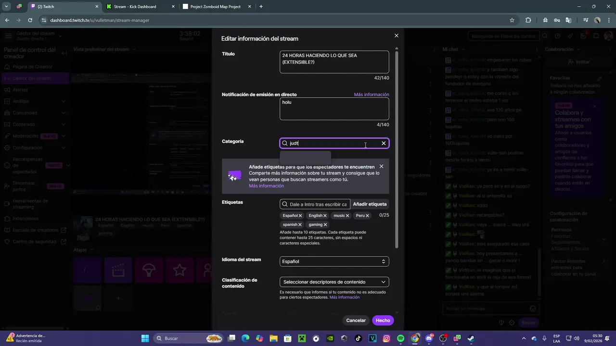Open Spotify from the taskbar
This screenshot has width=616, height=346.
pos(401,338)
